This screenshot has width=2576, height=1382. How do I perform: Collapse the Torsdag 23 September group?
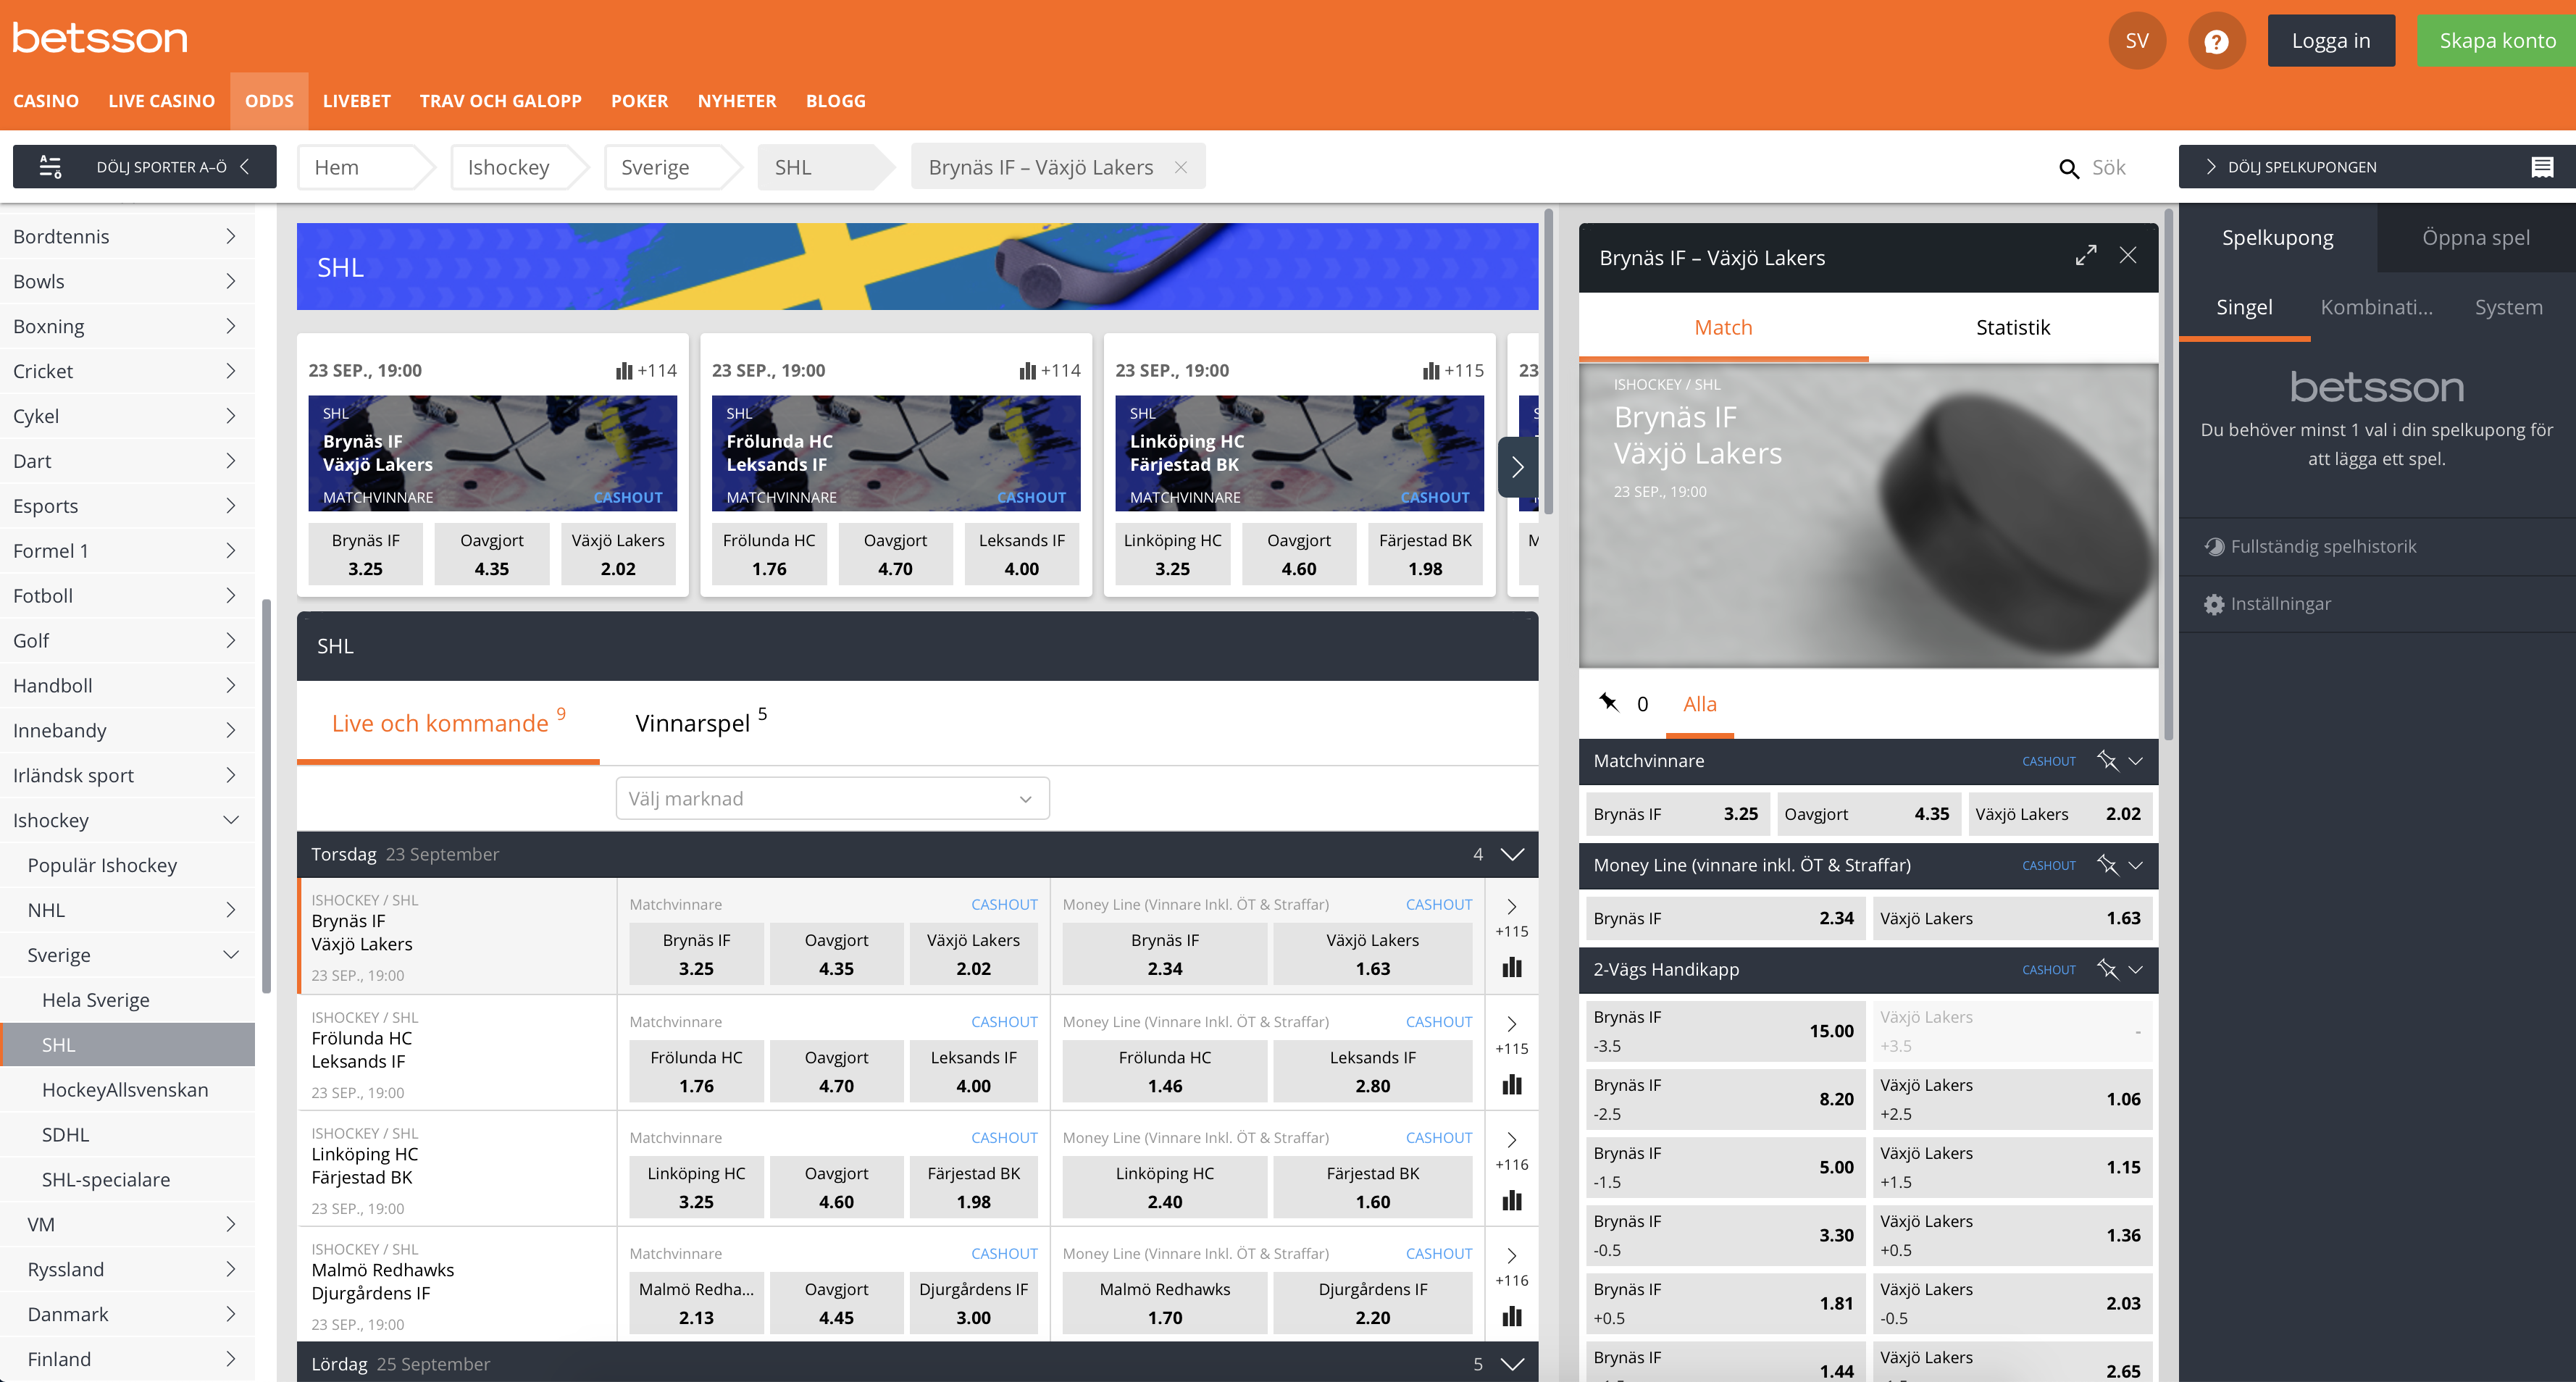[x=1510, y=854]
